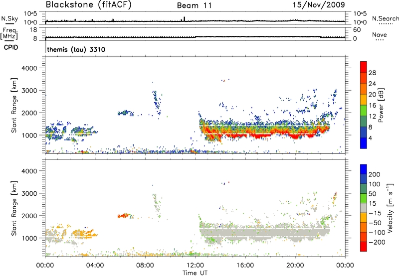Click the Nave legend label
This screenshot has width=399, height=276.
point(380,34)
